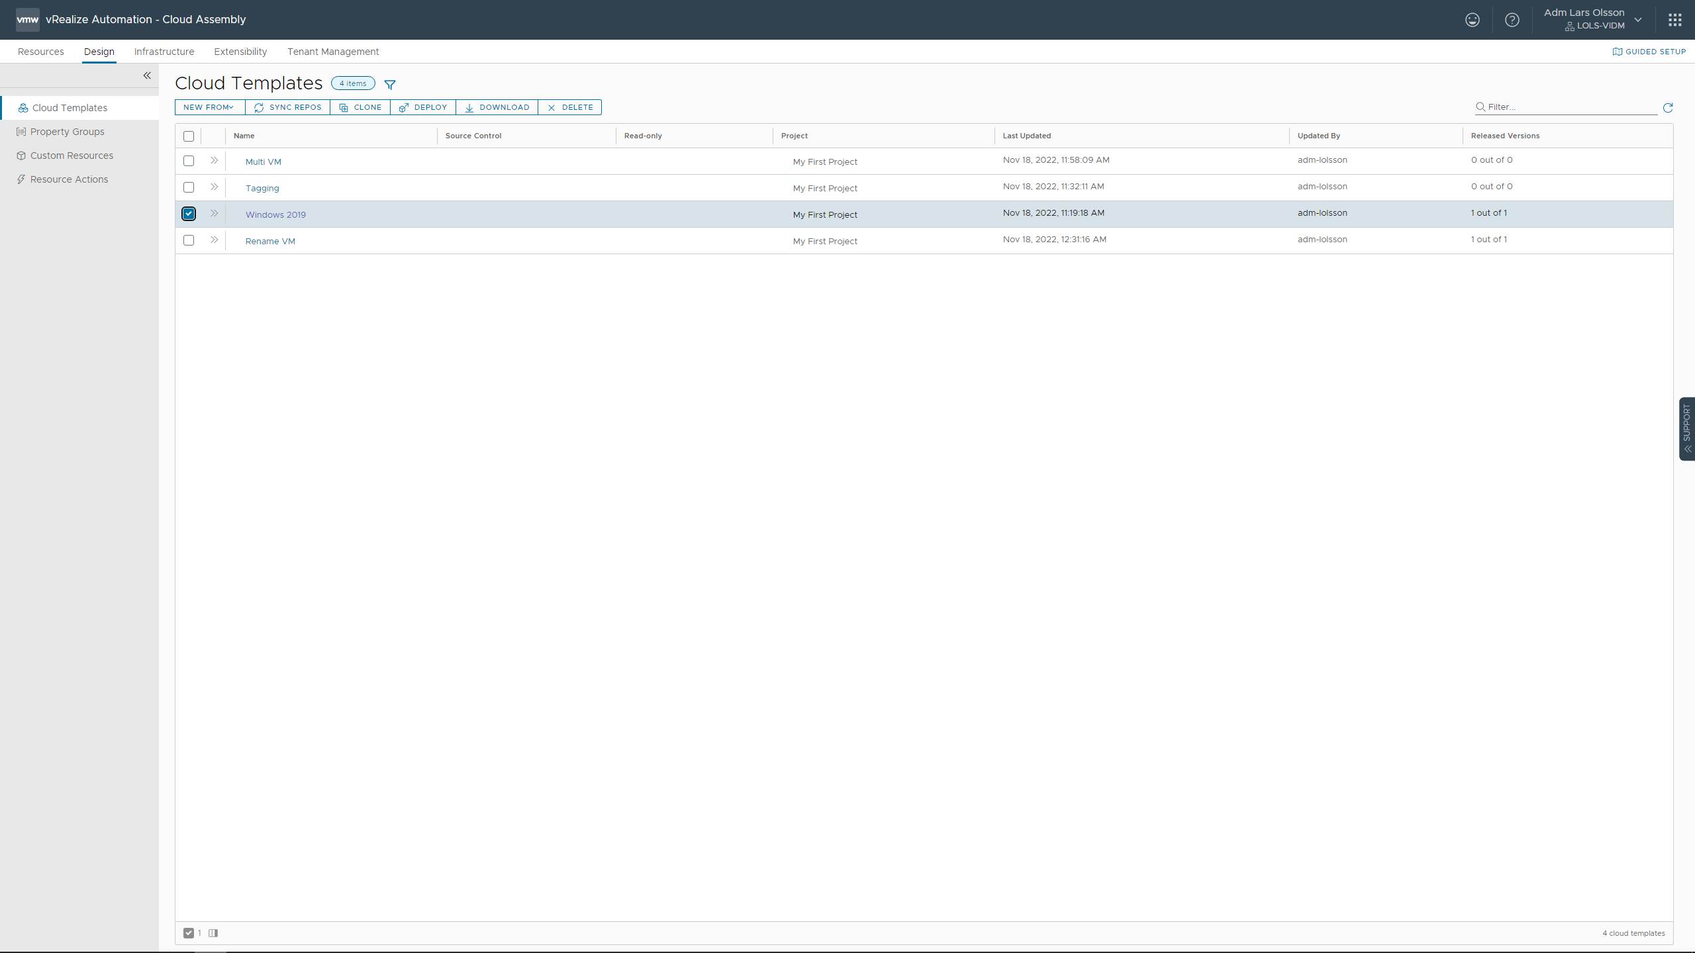The height and width of the screenshot is (953, 1695).
Task: Open the SUPPORT side tab
Action: [1687, 428]
